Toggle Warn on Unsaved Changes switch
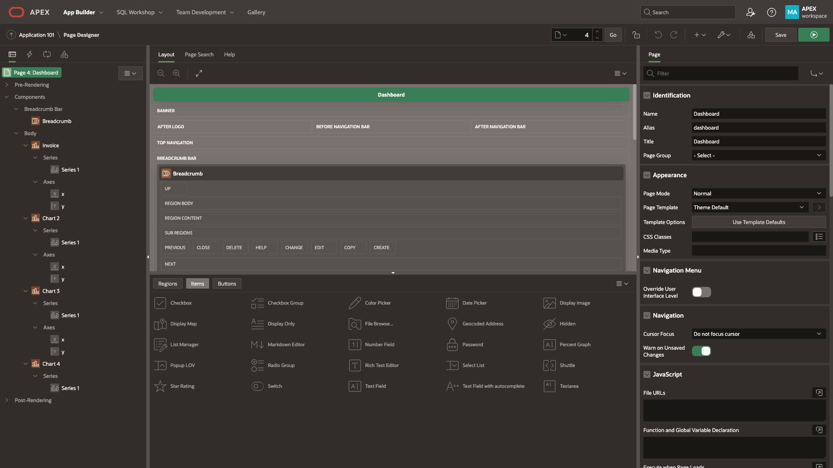The image size is (833, 468). click(701, 351)
